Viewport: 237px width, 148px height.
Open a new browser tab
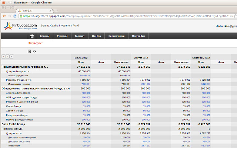click(56, 11)
